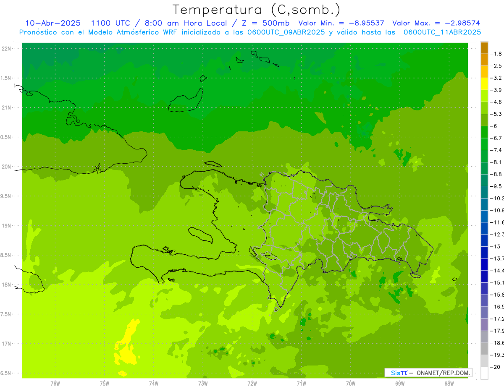Click the 74W longitude axis label

point(154,383)
